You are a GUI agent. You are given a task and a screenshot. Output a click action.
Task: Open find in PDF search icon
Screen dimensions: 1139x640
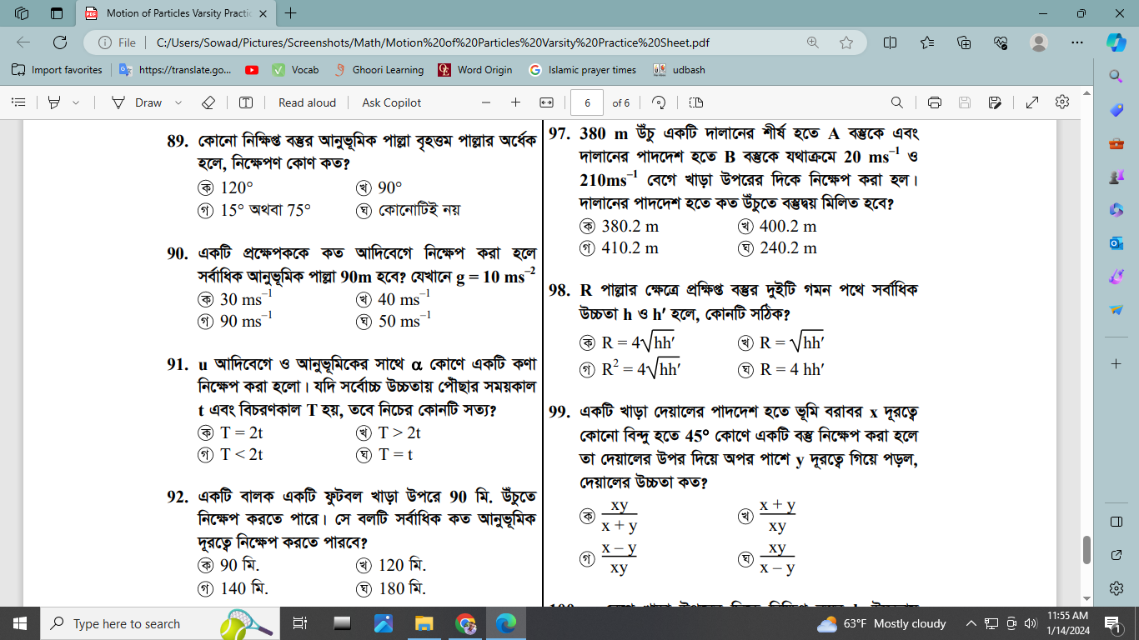click(x=897, y=102)
